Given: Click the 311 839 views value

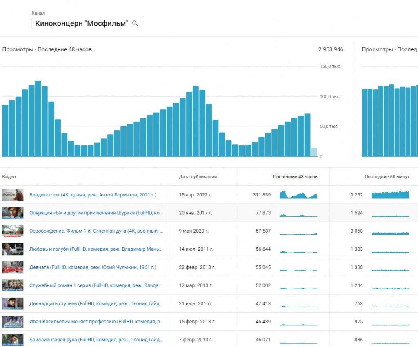Looking at the screenshot, I should coord(262,195).
